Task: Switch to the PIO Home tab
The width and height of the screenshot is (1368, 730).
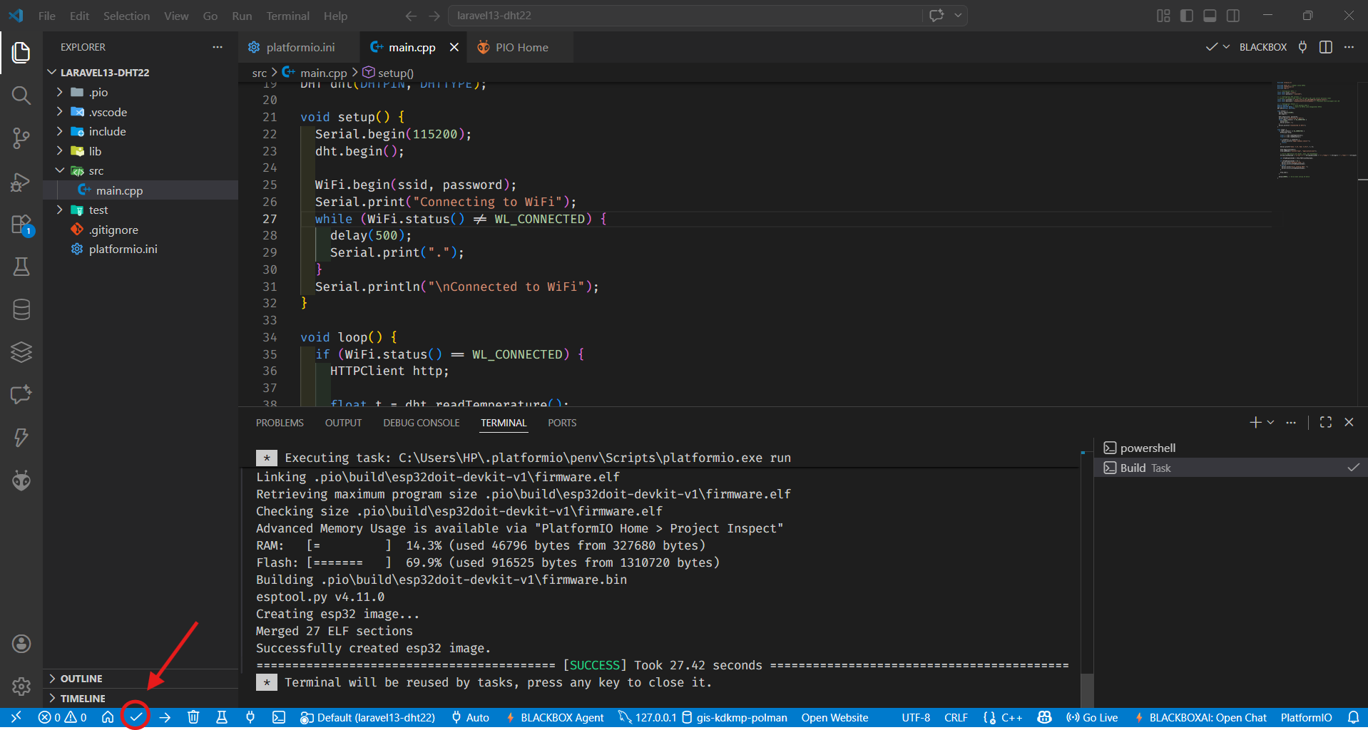Action: click(x=521, y=47)
